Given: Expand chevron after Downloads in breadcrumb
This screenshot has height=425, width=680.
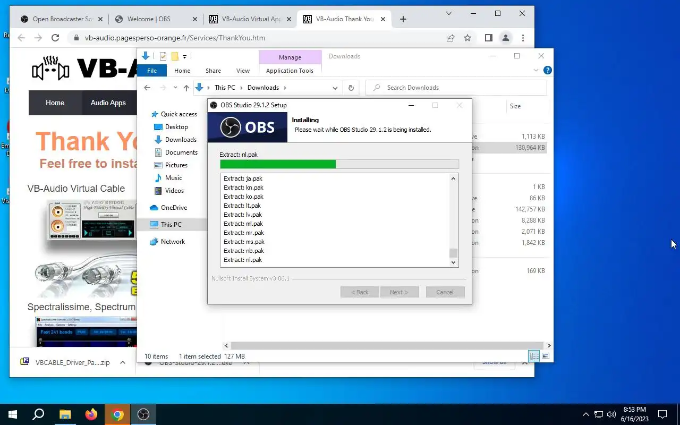Looking at the screenshot, I should pyautogui.click(x=285, y=88).
